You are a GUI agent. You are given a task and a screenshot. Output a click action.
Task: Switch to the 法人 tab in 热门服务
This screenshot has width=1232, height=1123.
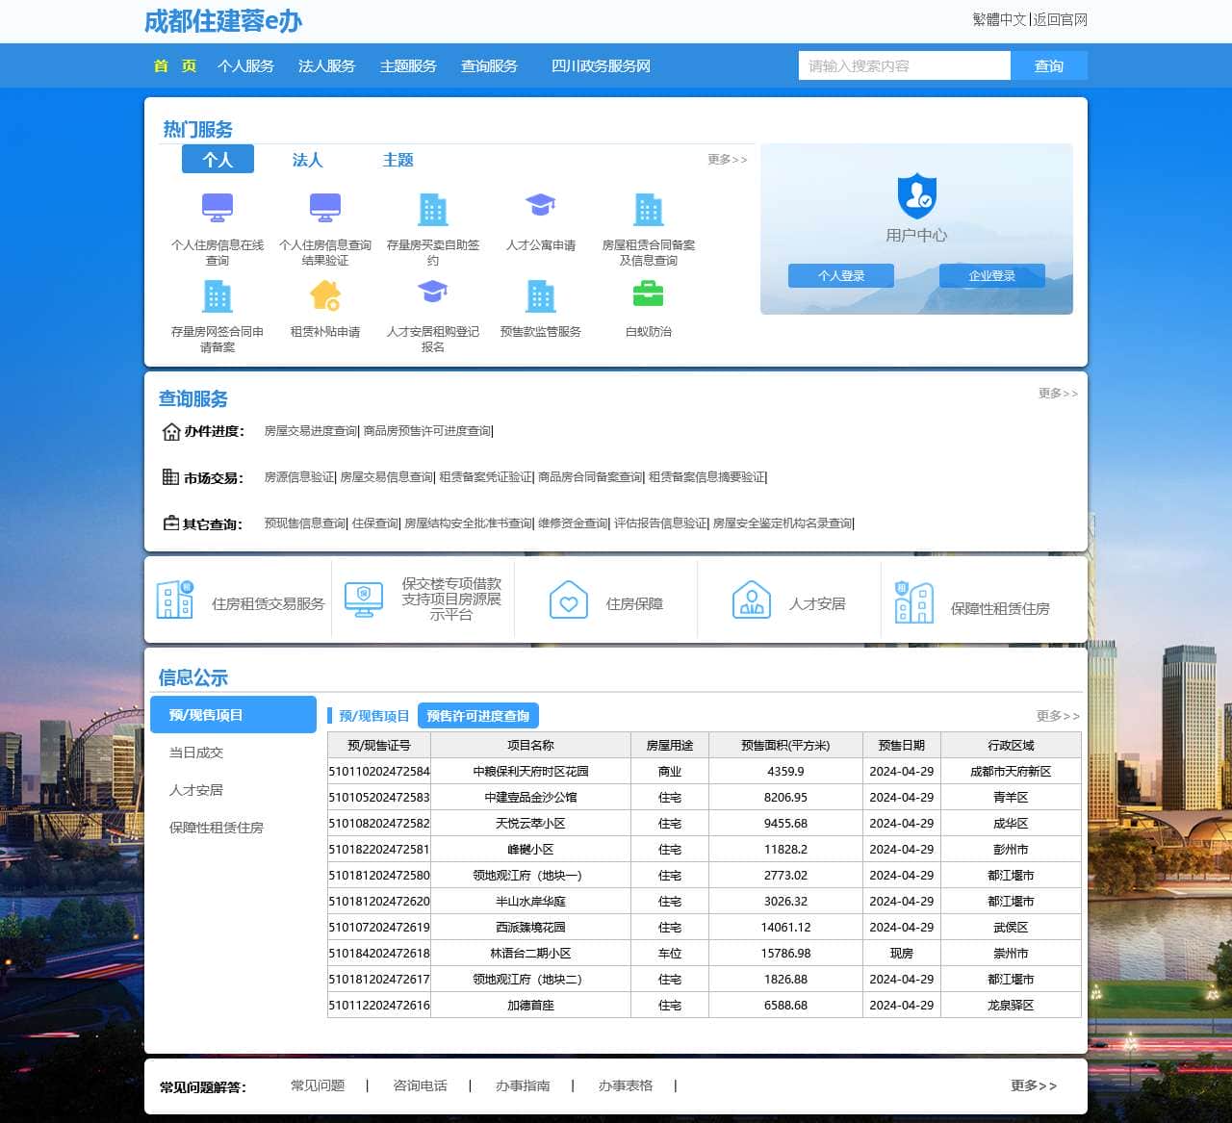307,160
